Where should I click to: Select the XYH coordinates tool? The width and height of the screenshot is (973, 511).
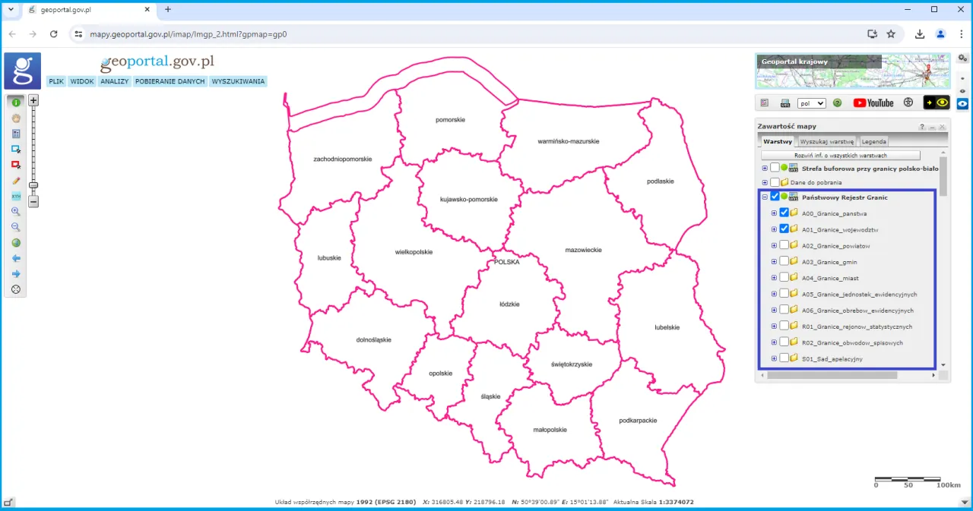tap(16, 196)
